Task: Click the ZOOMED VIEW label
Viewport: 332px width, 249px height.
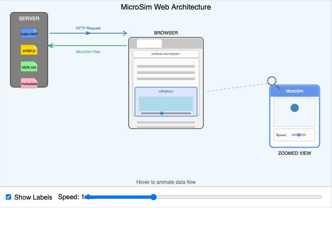Action: (295, 153)
